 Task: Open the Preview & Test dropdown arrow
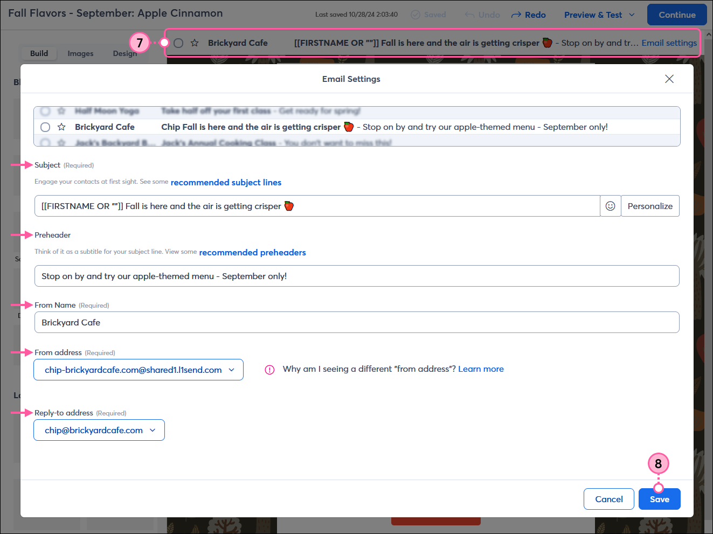pyautogui.click(x=632, y=15)
